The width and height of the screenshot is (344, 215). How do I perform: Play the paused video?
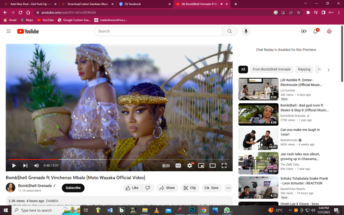pos(14,165)
